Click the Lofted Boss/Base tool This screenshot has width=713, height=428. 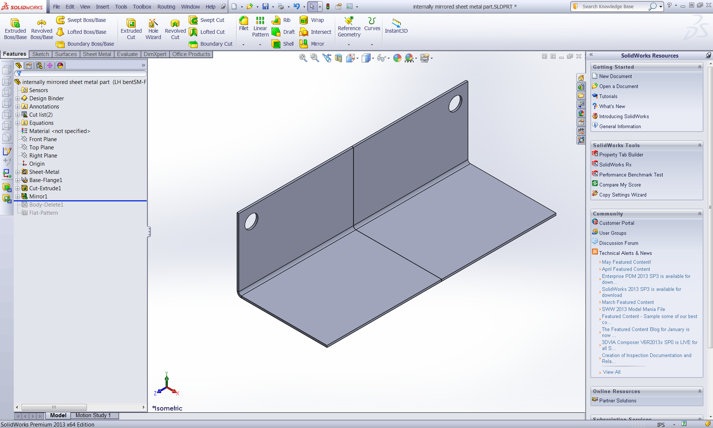click(81, 32)
